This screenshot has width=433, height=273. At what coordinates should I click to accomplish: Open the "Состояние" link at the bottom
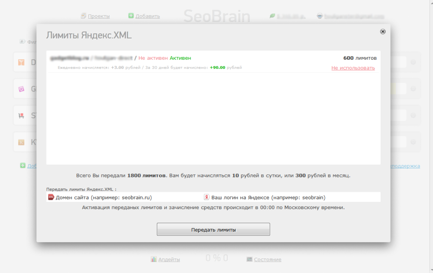click(268, 259)
